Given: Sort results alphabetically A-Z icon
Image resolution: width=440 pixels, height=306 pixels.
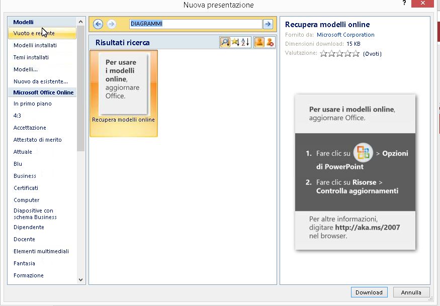Looking at the screenshot, I should [x=245, y=42].
